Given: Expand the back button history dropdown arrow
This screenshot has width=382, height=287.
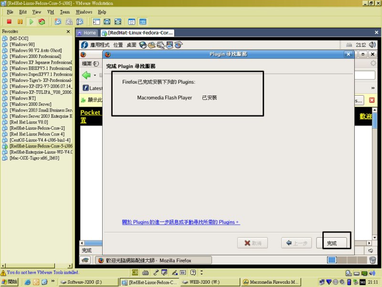Looking at the screenshot, I should [95, 75].
